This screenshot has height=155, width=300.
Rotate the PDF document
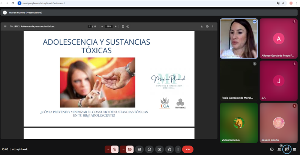click(128, 26)
